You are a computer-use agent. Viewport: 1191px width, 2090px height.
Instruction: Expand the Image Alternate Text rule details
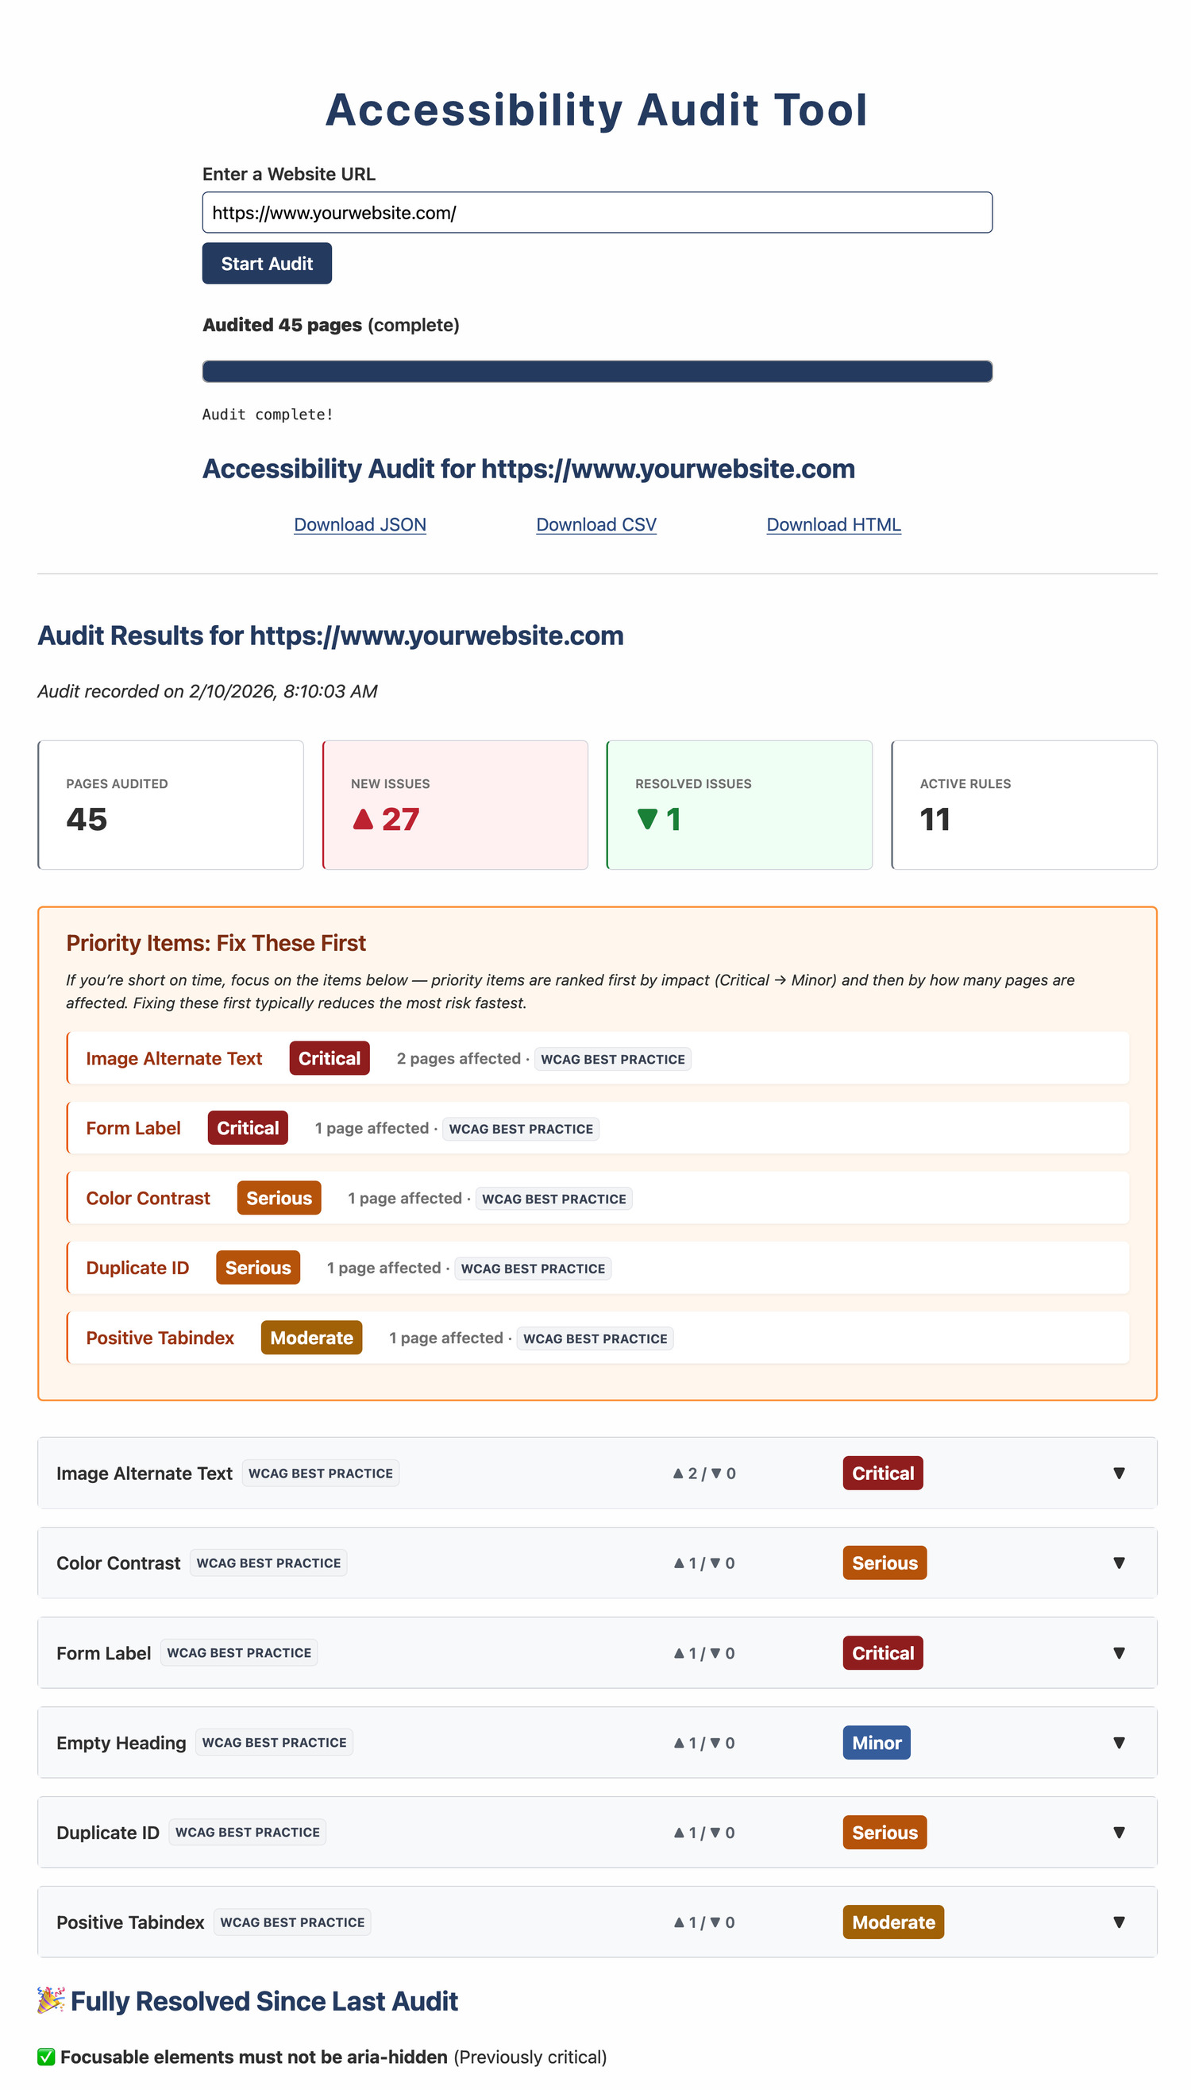click(1119, 1473)
